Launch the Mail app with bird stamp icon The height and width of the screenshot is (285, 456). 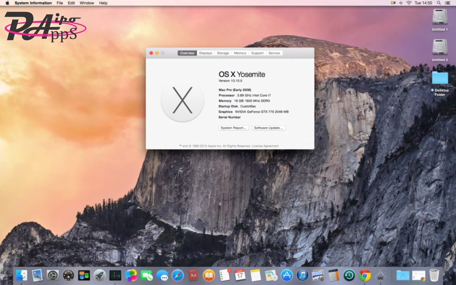[37, 275]
